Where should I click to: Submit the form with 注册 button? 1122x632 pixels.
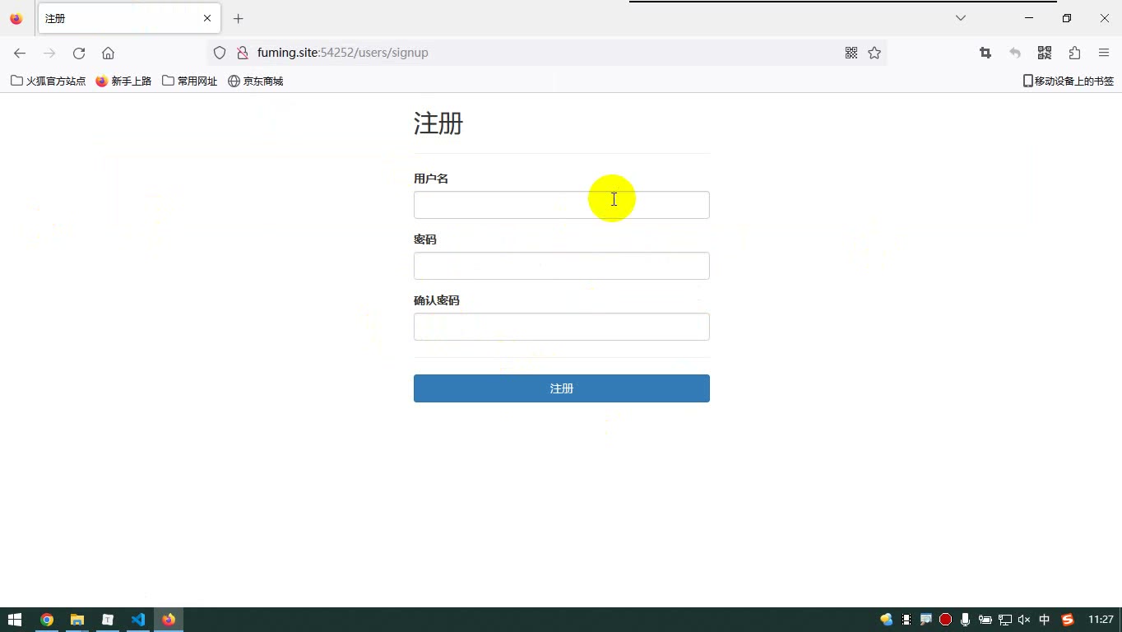(562, 388)
